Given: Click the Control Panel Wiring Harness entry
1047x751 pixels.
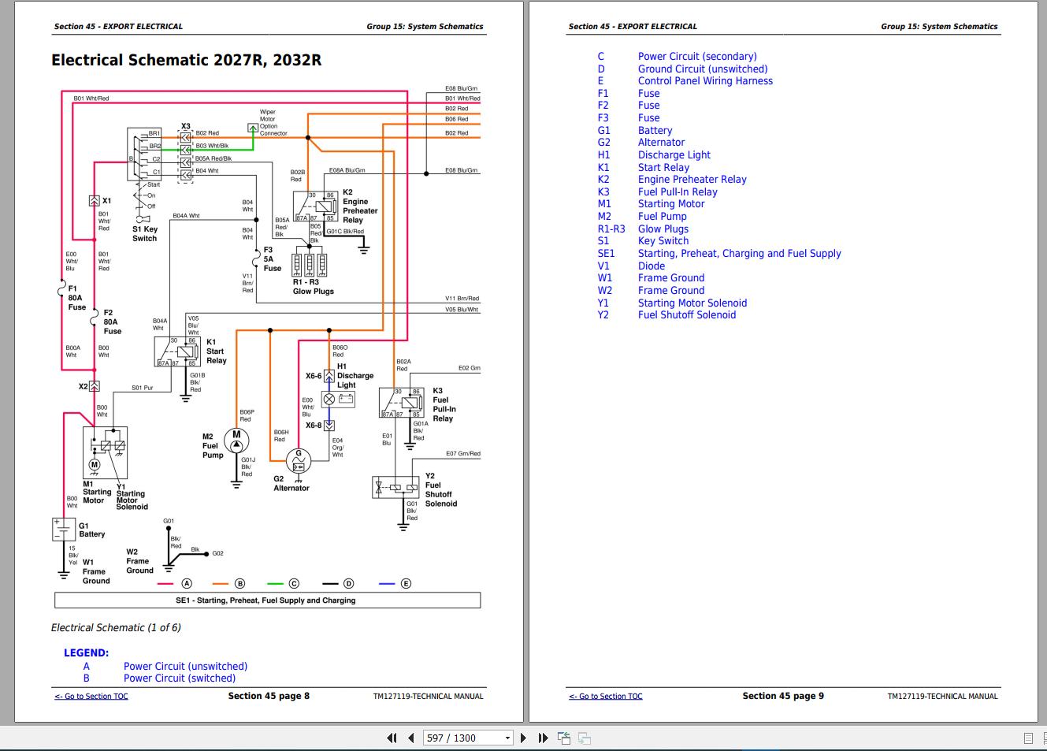Looking at the screenshot, I should 705,81.
